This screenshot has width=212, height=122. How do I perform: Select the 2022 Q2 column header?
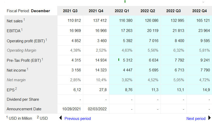pyautogui.click(x=148, y=11)
